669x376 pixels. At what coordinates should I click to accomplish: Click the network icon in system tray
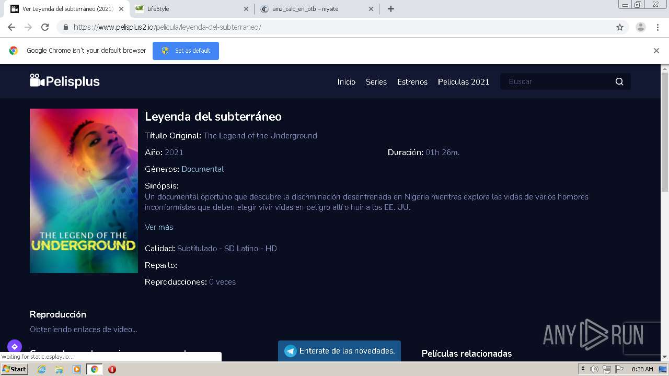607,369
